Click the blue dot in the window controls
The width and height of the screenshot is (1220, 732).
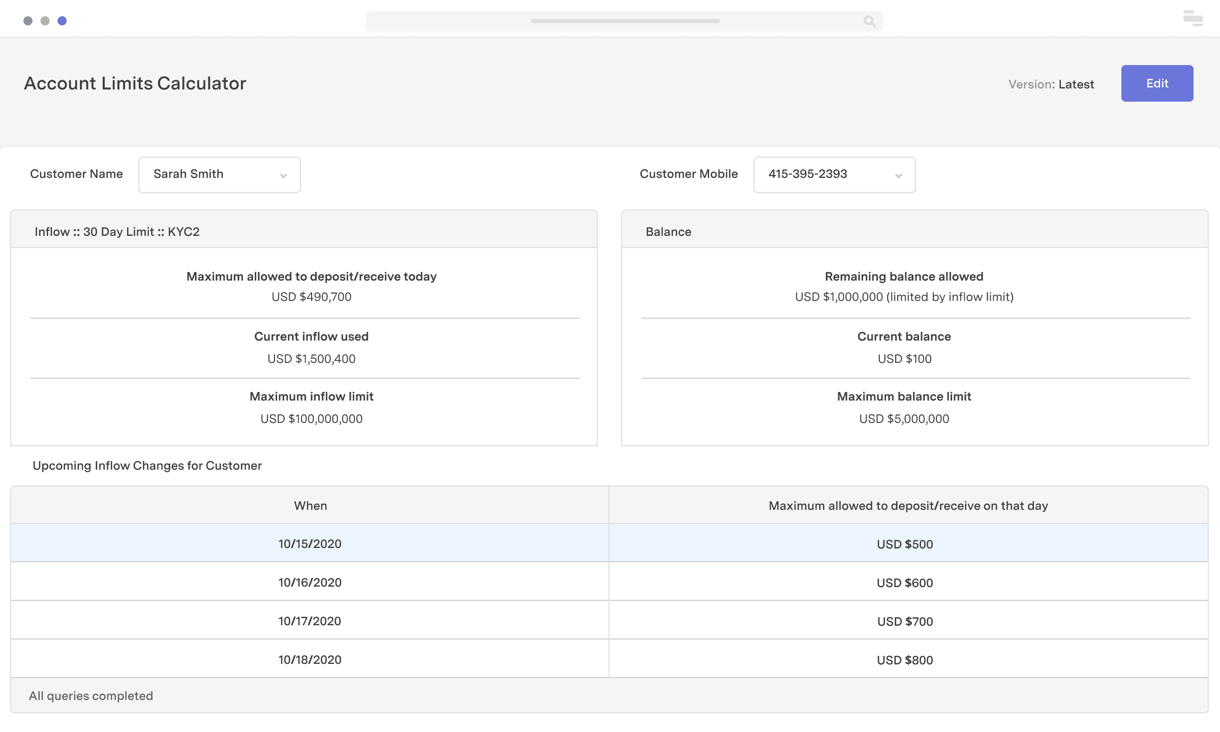point(63,20)
